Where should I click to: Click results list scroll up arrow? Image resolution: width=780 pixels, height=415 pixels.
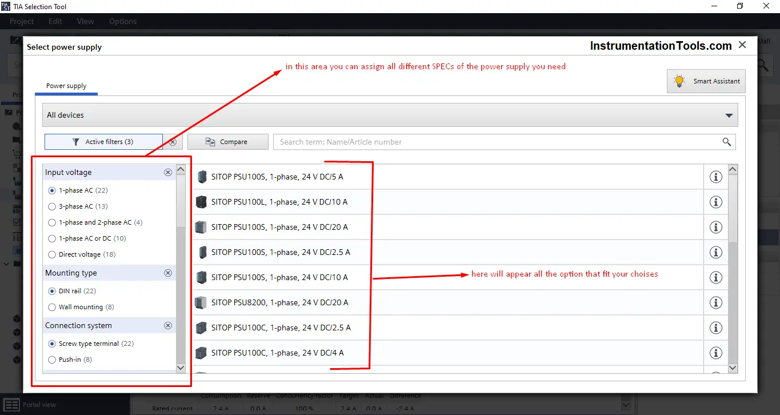click(733, 169)
